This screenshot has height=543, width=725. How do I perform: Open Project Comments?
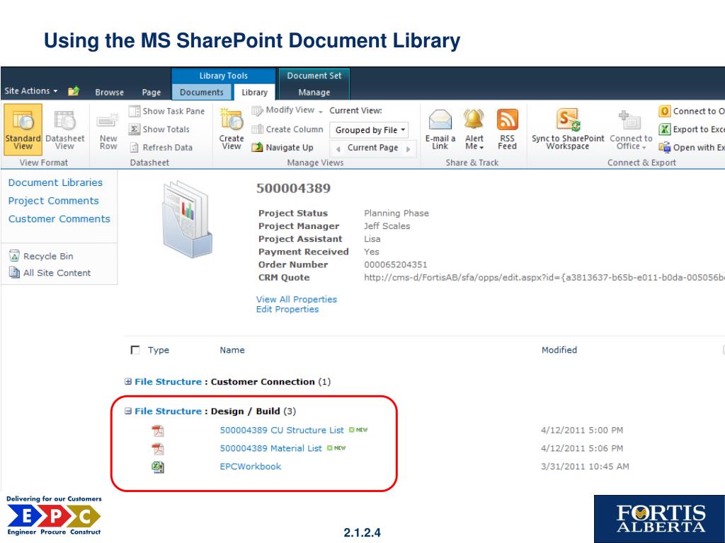click(54, 201)
